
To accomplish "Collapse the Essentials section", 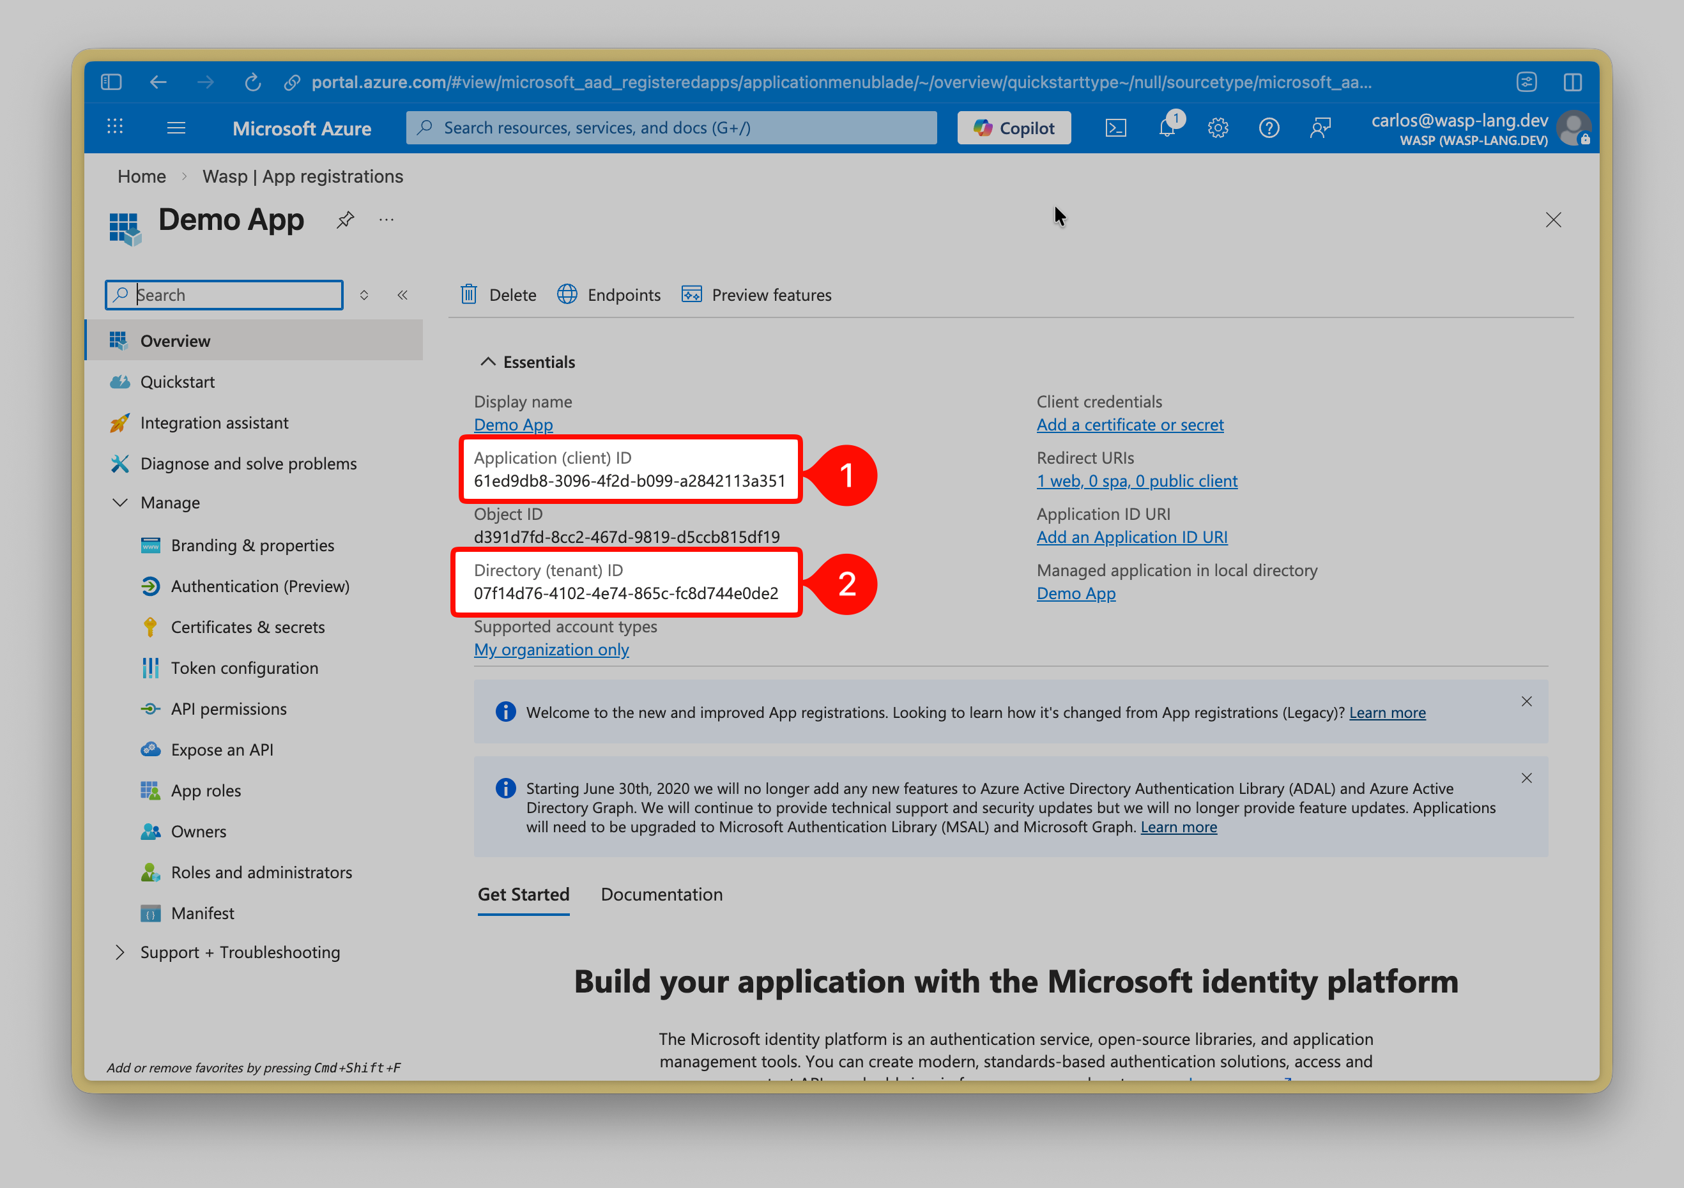I will 489,361.
